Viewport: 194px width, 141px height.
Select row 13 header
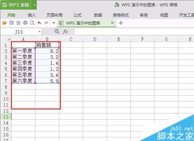tap(6, 117)
